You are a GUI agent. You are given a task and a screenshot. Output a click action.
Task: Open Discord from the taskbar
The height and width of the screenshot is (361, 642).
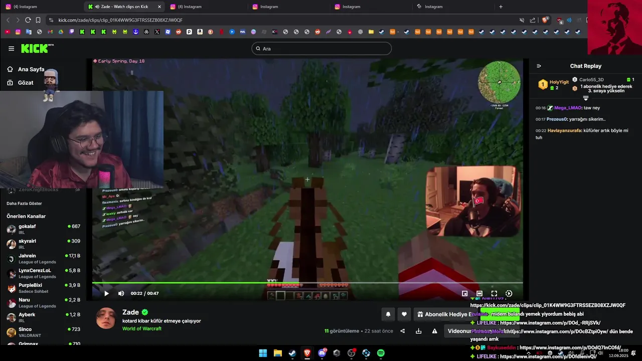coord(322,353)
